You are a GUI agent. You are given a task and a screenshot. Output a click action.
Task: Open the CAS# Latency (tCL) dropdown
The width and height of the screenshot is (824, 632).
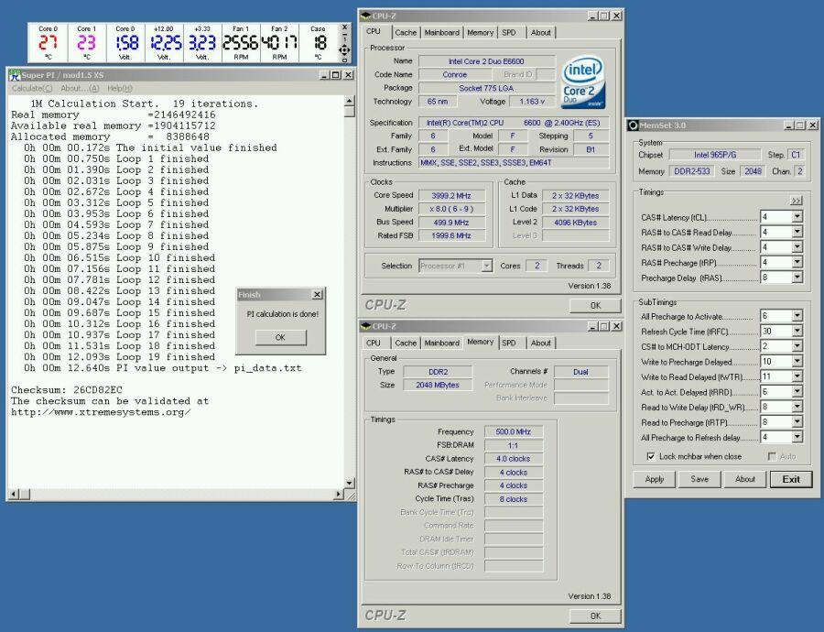click(797, 217)
